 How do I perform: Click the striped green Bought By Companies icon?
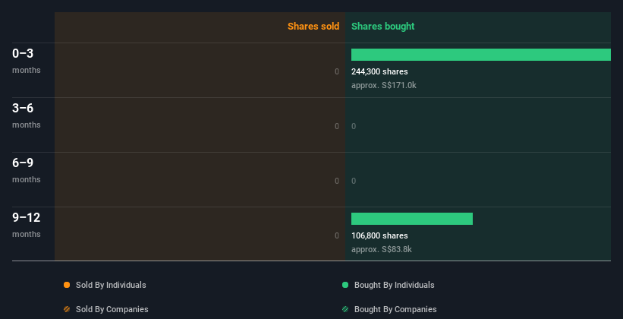[345, 309]
